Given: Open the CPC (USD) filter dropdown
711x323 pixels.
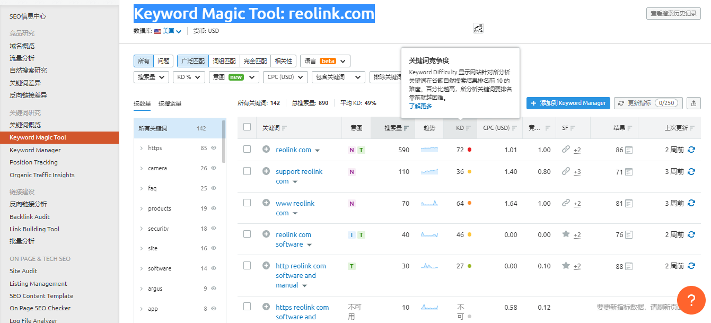Looking at the screenshot, I should pyautogui.click(x=285, y=77).
